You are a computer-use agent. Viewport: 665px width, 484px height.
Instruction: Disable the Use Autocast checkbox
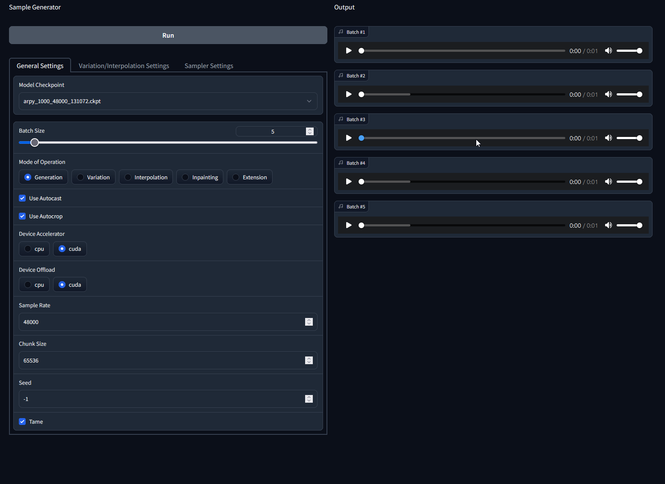coord(22,198)
